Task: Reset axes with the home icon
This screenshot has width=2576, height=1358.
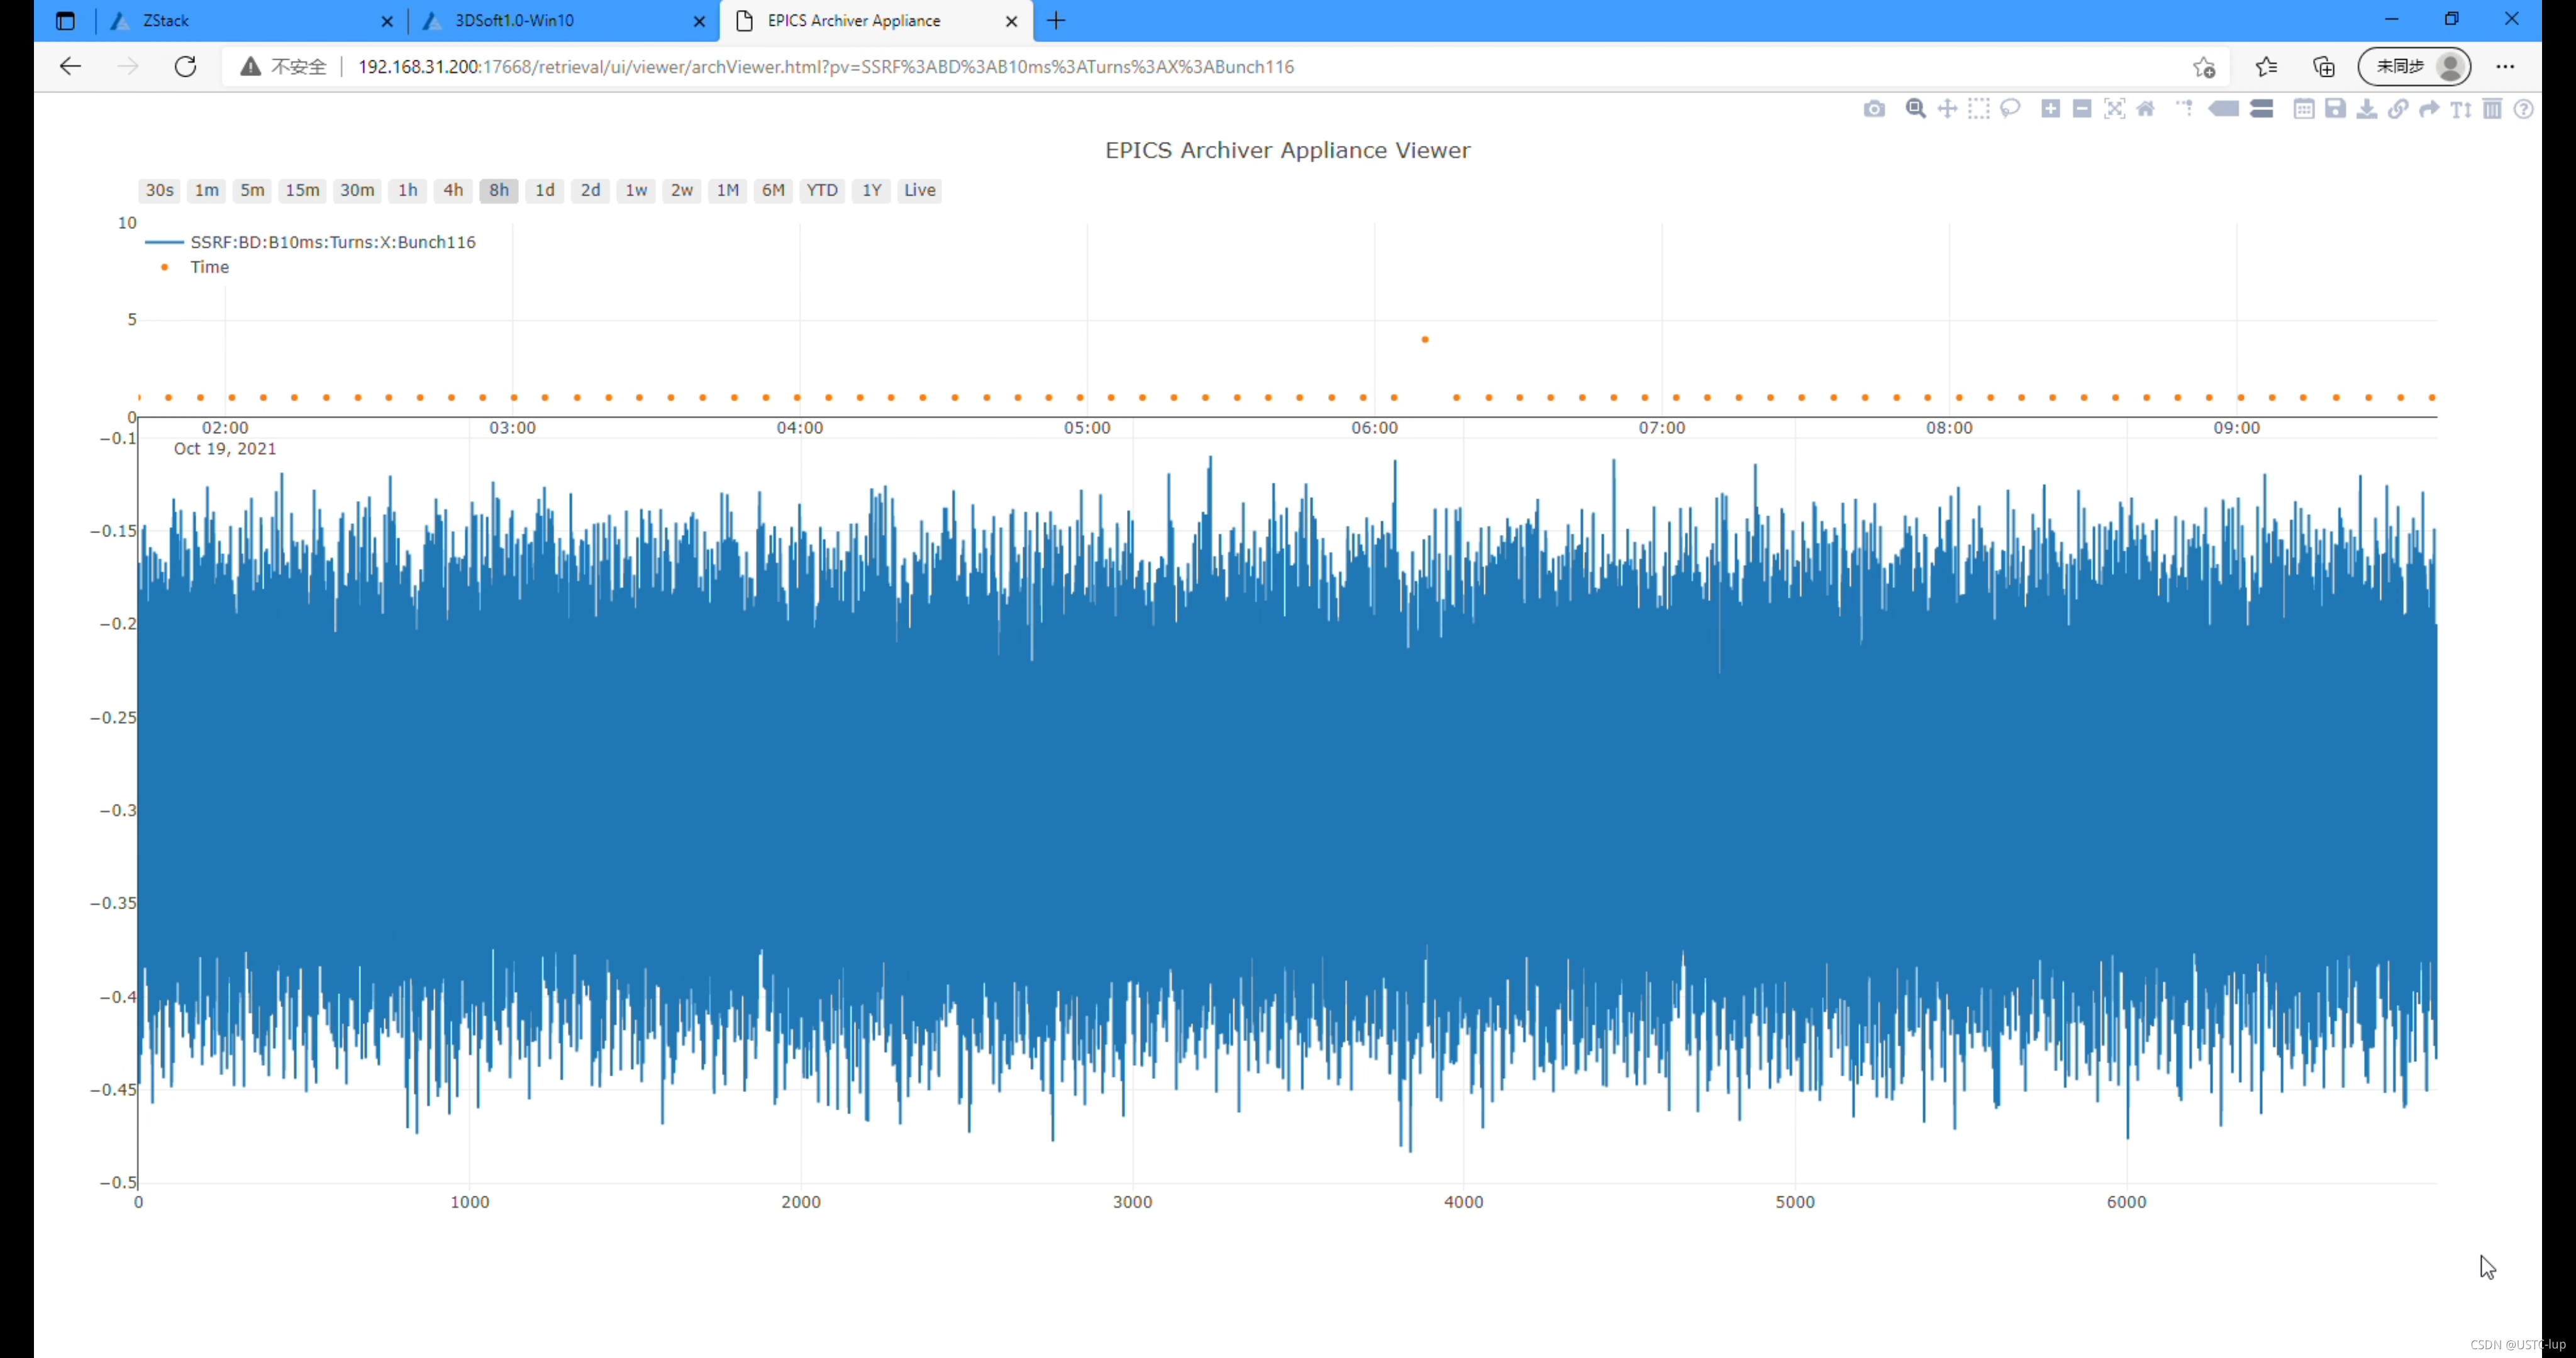Action: click(x=2146, y=109)
